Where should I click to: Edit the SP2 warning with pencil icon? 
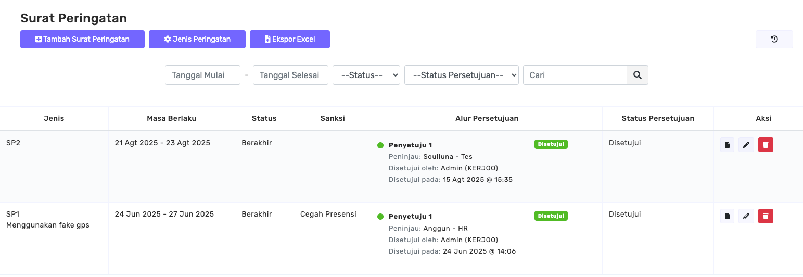(x=746, y=145)
